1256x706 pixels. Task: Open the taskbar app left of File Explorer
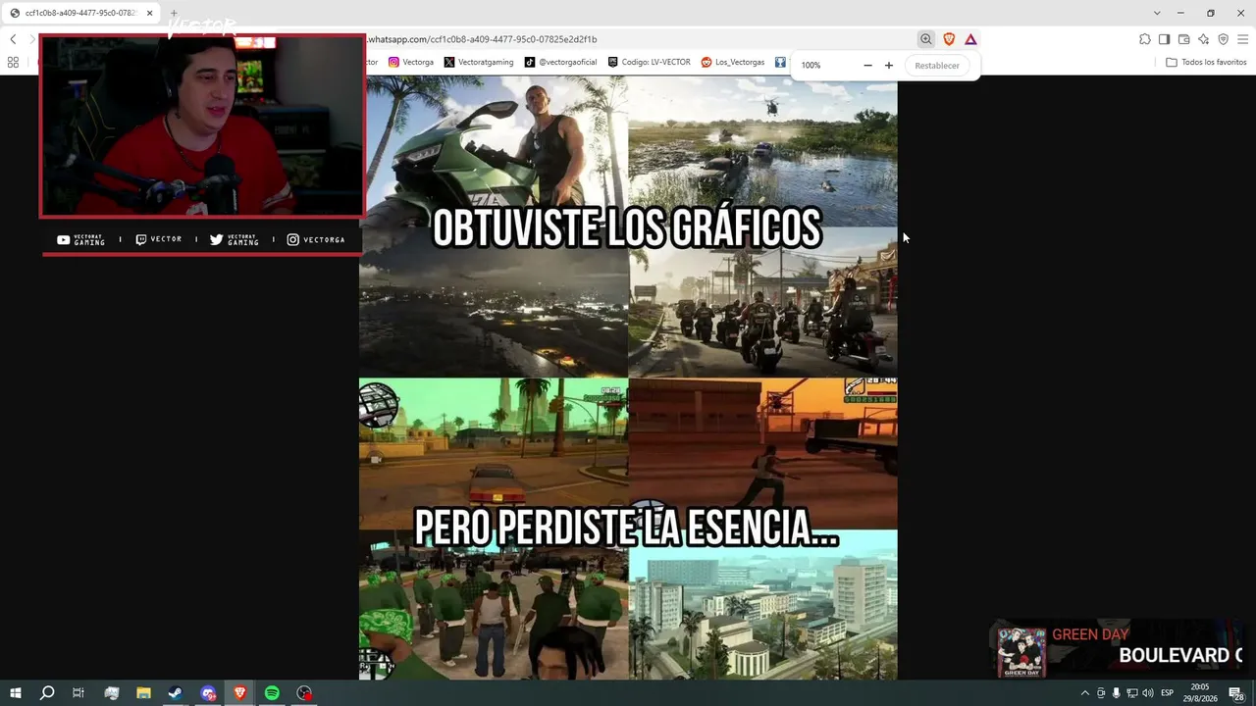pyautogui.click(x=111, y=693)
